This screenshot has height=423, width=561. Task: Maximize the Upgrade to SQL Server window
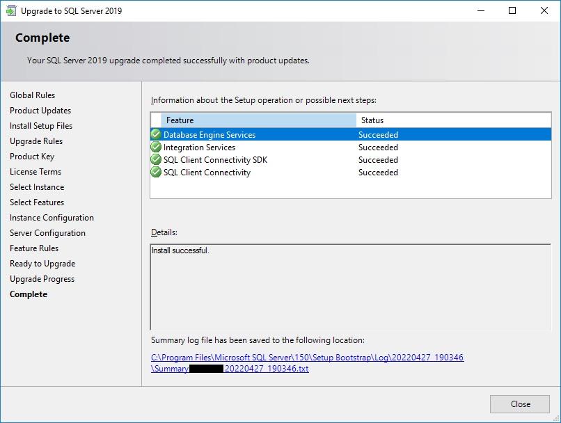(x=512, y=10)
